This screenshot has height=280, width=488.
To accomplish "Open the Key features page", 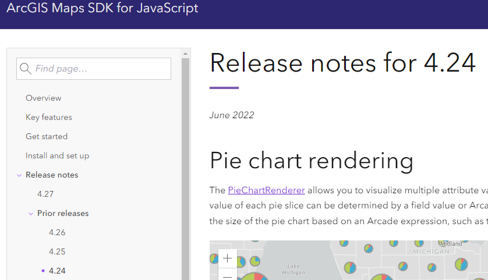I will point(49,117).
